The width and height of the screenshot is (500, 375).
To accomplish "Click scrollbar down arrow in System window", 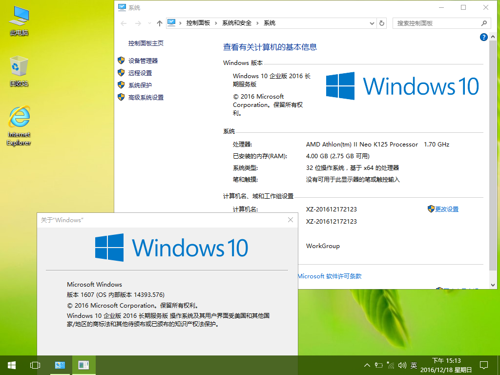I will tap(493, 285).
